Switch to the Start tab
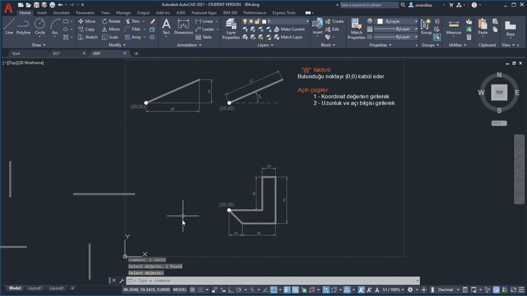 coord(16,53)
